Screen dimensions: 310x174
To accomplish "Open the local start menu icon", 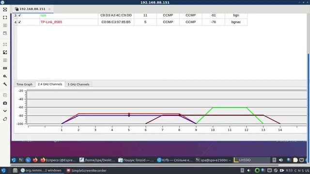I will pos(3,171).
